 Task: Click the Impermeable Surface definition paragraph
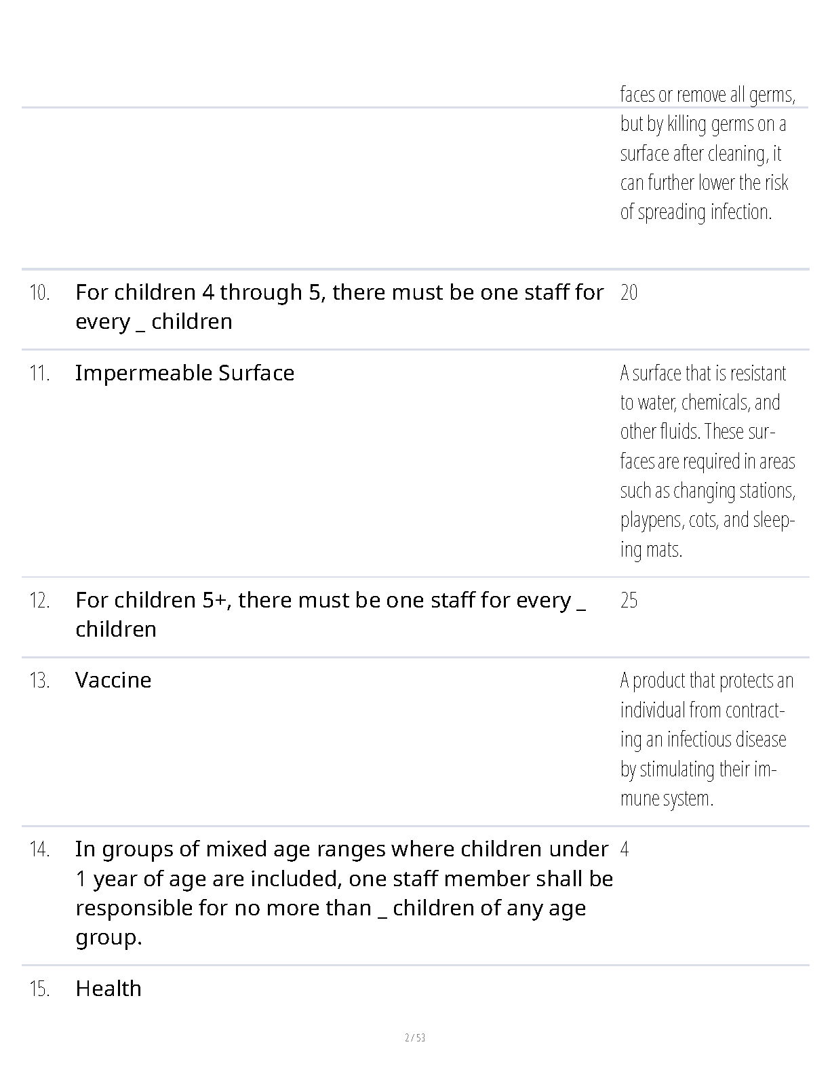coord(707,461)
